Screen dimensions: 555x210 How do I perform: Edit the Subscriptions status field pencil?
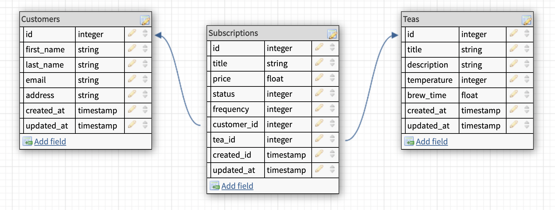319,93
